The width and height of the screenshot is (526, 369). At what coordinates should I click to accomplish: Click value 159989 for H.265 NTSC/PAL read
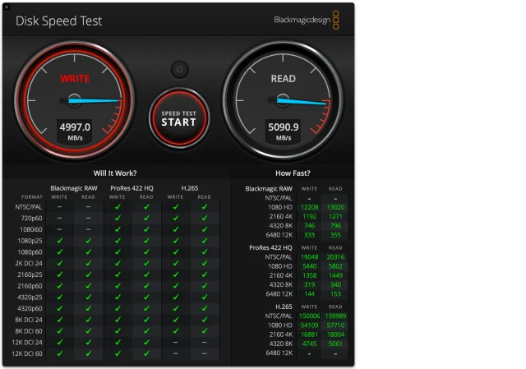click(x=335, y=316)
